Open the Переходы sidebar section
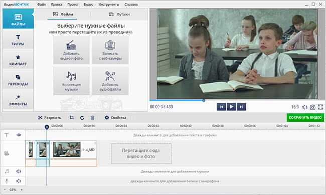Image resolution: width=326 pixels, height=195 pixels. click(18, 80)
